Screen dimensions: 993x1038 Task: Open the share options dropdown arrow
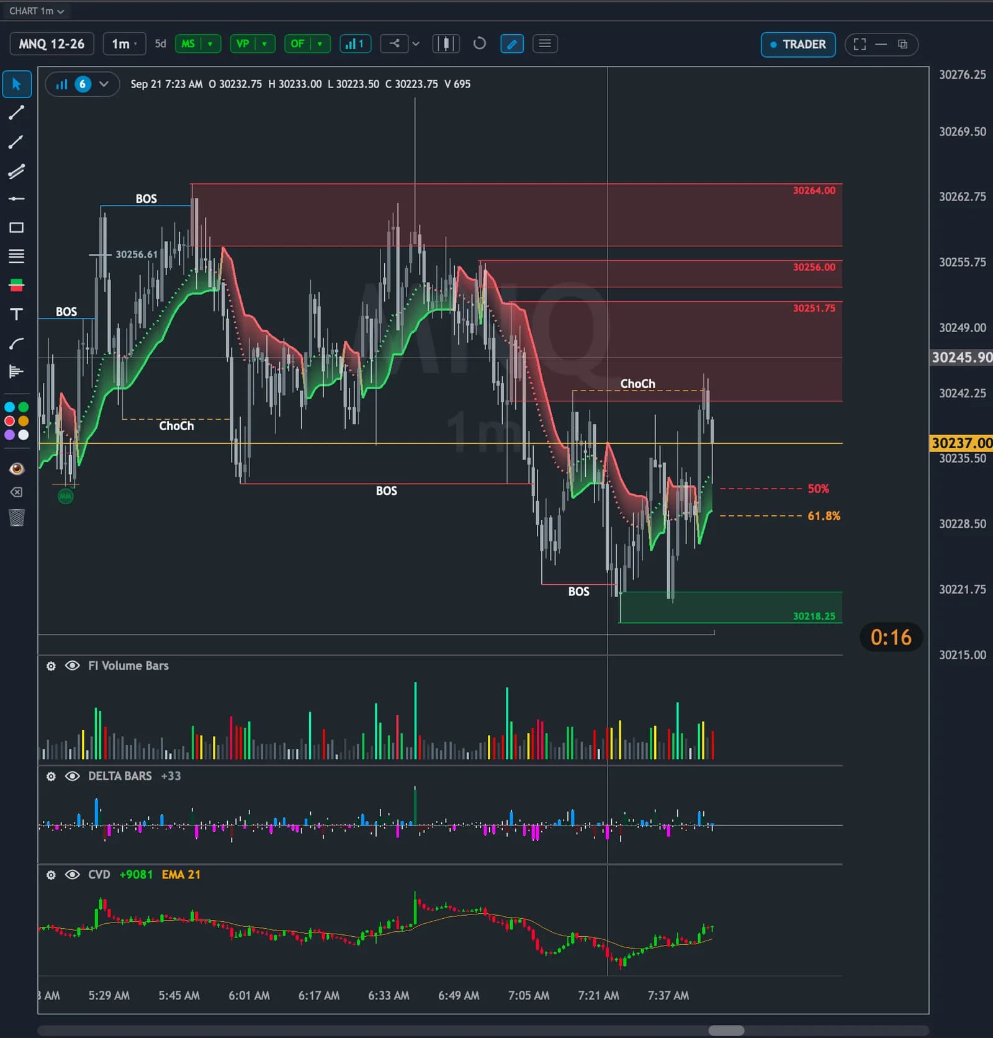pyautogui.click(x=416, y=43)
